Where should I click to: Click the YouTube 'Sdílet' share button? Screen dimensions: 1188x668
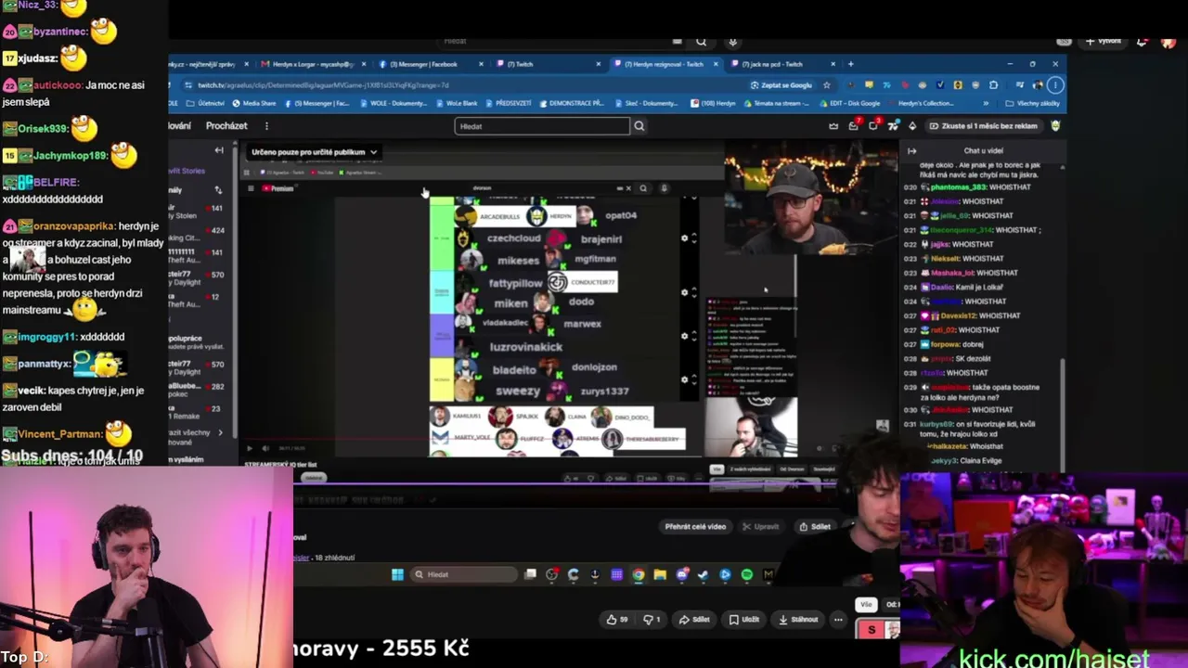click(x=694, y=620)
